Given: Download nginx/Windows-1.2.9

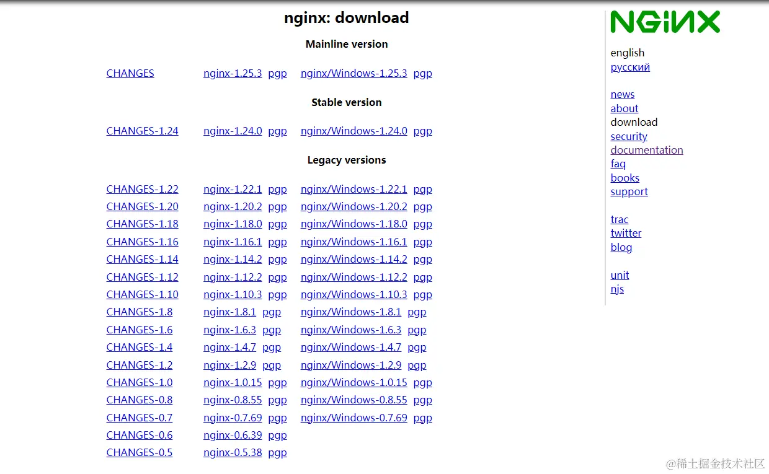Looking at the screenshot, I should [351, 365].
